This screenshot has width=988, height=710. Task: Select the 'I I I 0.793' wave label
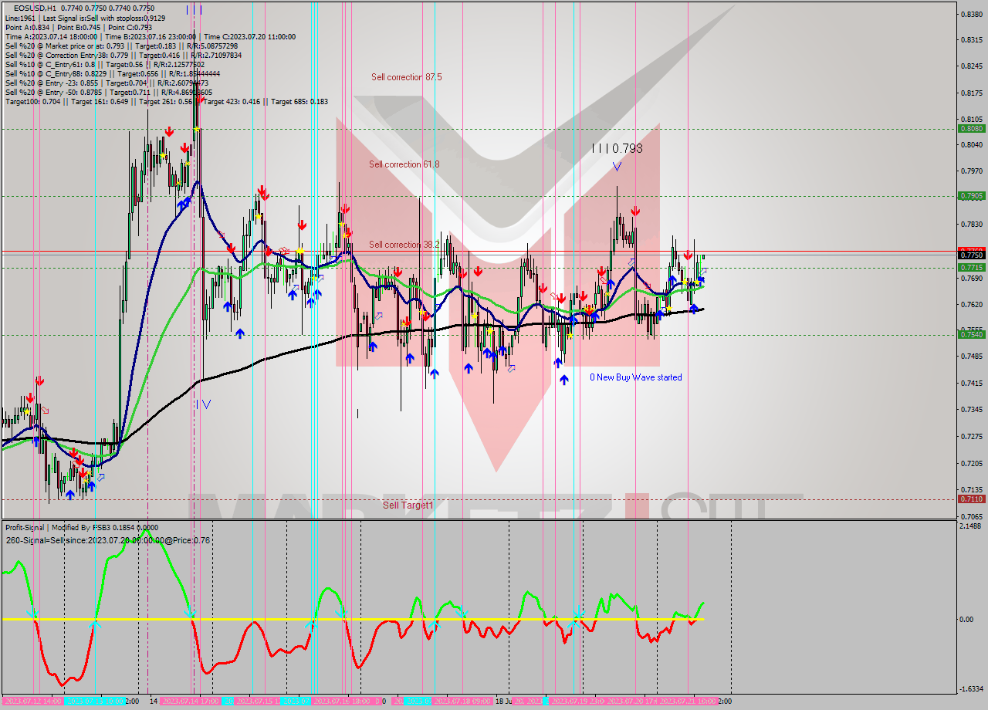tap(617, 148)
